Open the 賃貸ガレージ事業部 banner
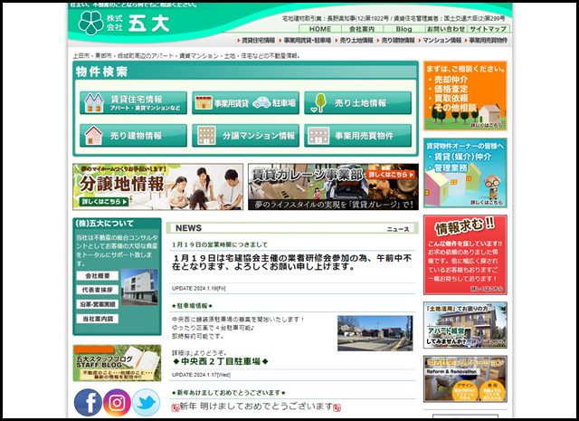 pyautogui.click(x=334, y=187)
